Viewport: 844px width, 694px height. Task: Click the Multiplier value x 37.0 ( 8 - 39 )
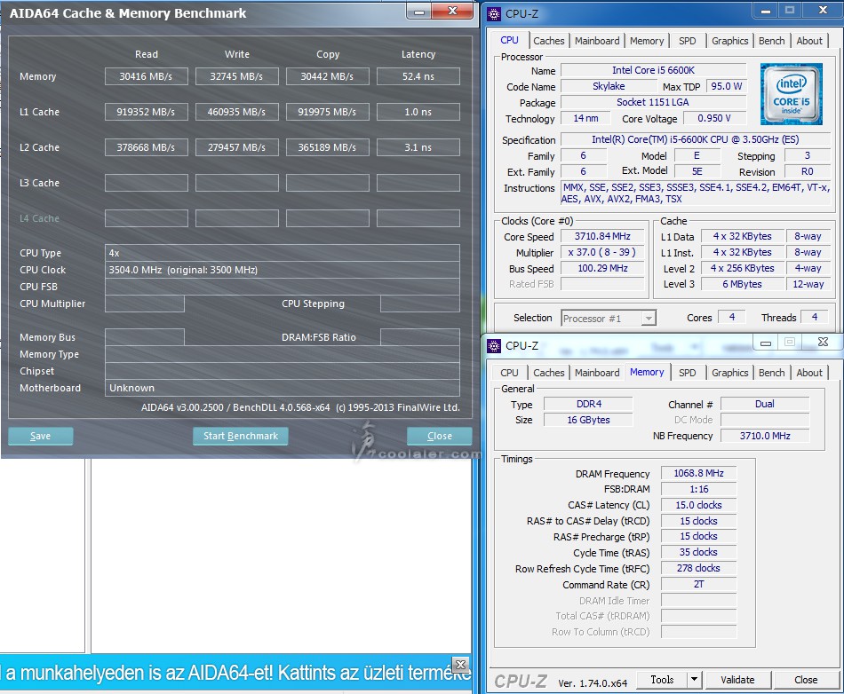click(x=602, y=252)
